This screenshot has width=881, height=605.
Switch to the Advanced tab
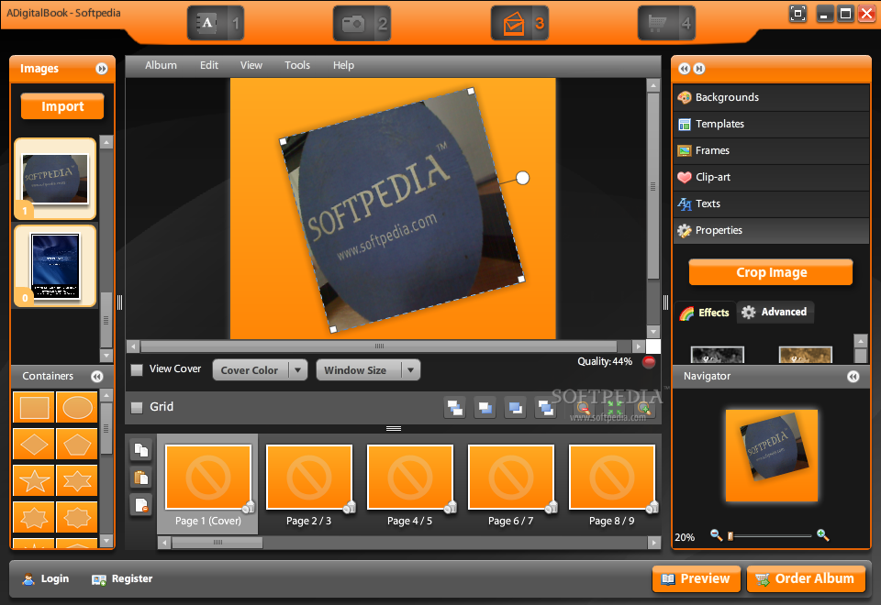click(775, 312)
